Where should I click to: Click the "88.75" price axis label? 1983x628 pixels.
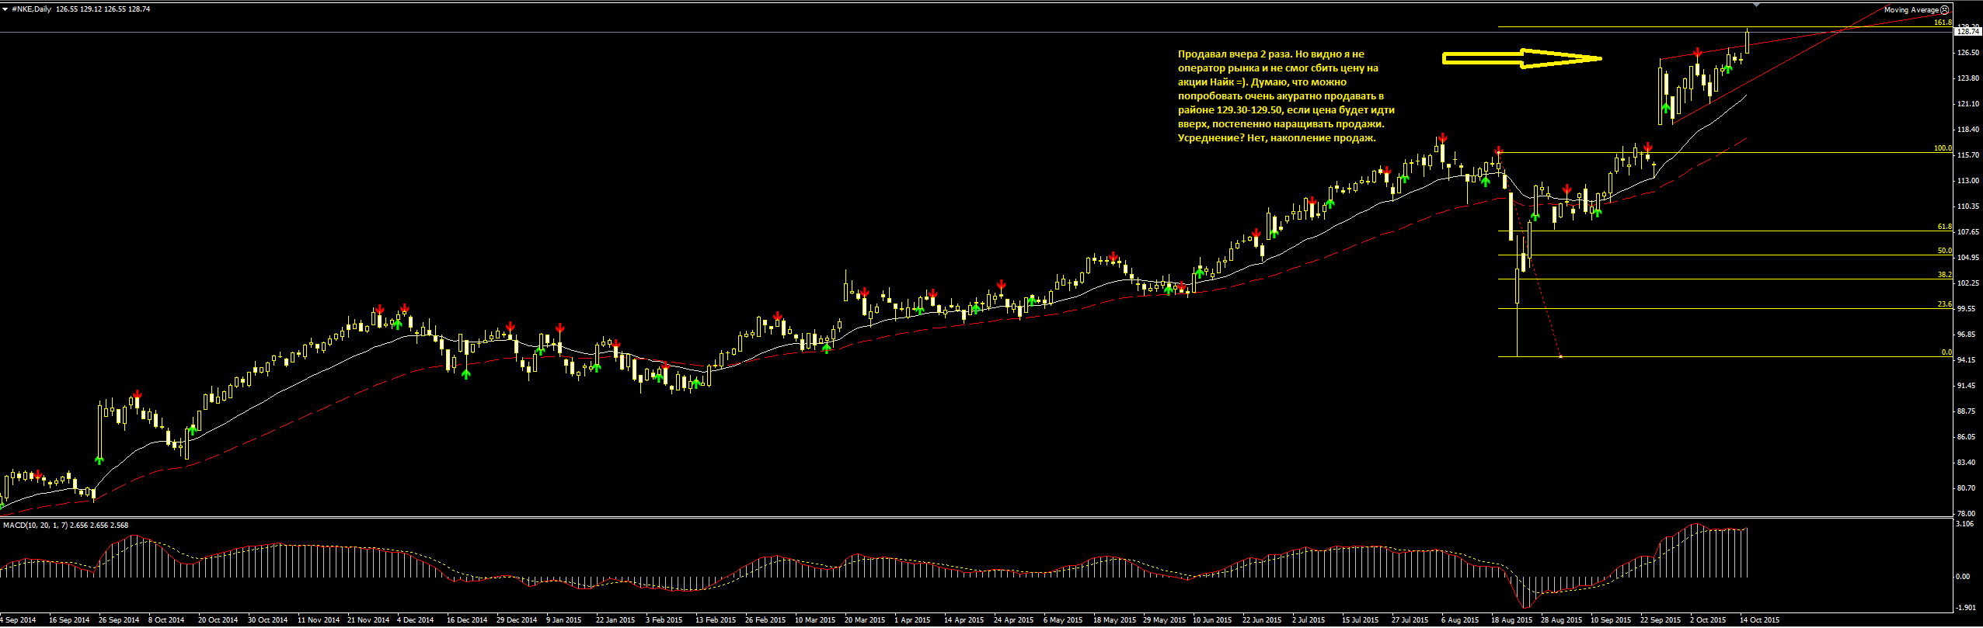point(1967,411)
